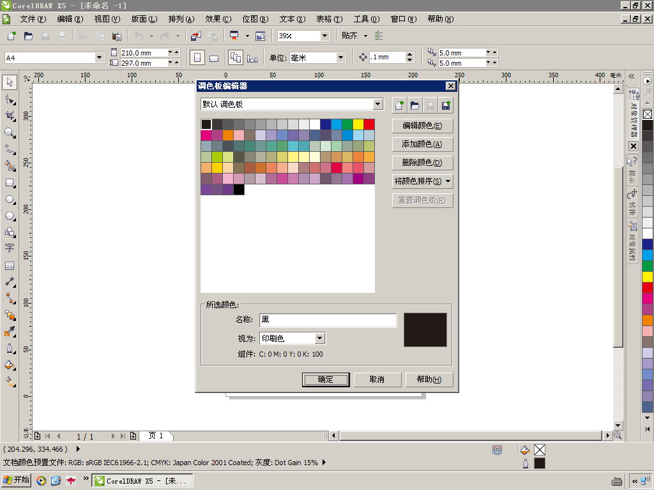This screenshot has height=490, width=654.
Task: Click the Edit Color button
Action: click(x=423, y=126)
